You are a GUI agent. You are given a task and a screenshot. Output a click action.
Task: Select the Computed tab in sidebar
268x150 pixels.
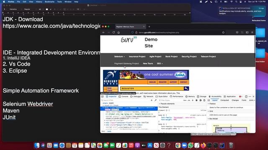(224, 100)
